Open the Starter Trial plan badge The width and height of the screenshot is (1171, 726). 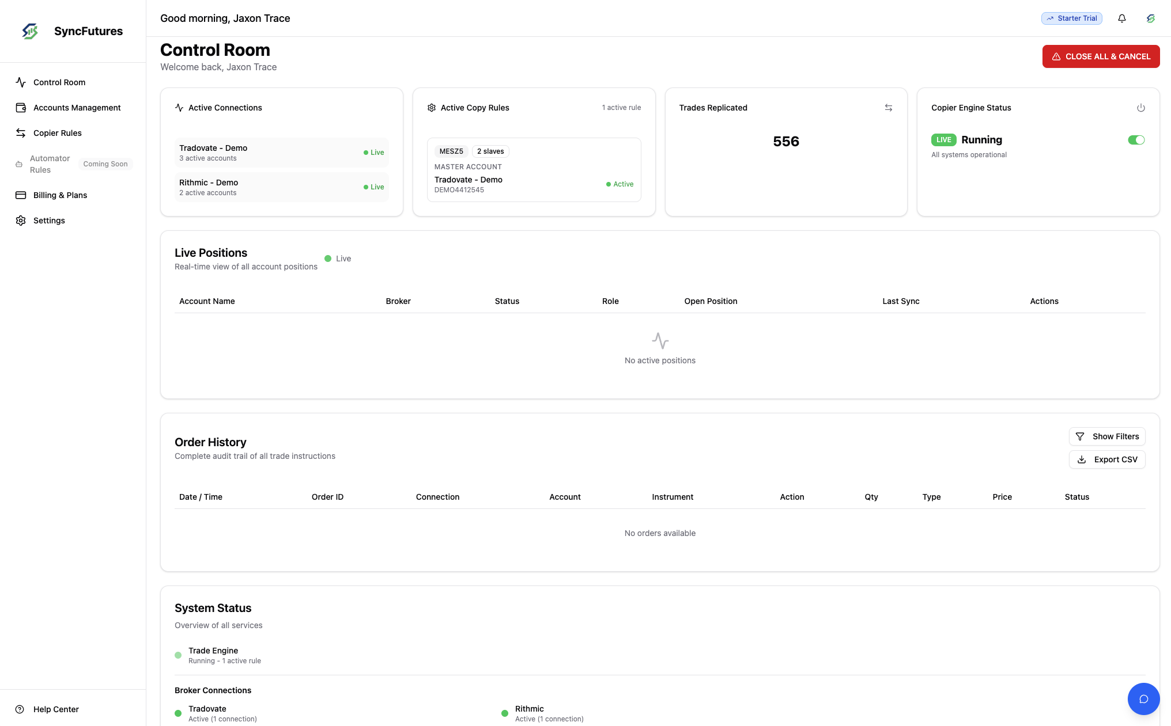pyautogui.click(x=1071, y=18)
